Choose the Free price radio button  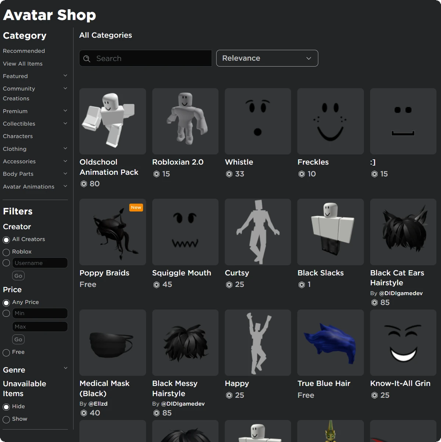[6, 353]
